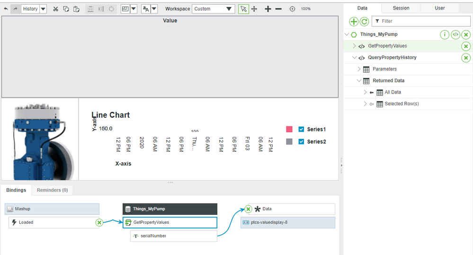
Task: Click the Series1 pink color swatch
Action: pyautogui.click(x=289, y=129)
